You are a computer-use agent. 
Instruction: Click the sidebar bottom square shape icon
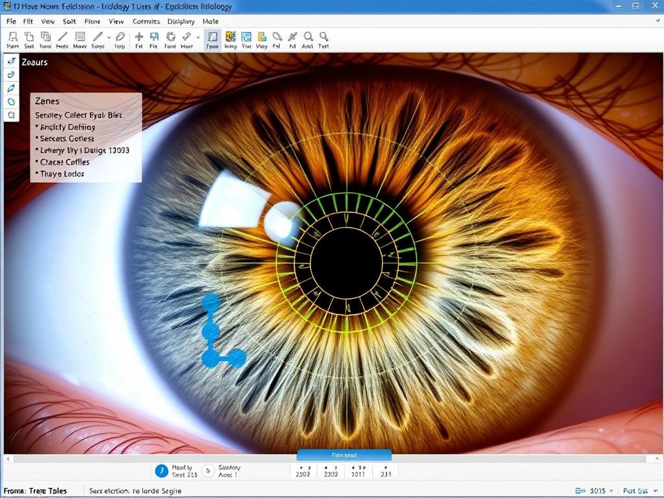click(12, 115)
